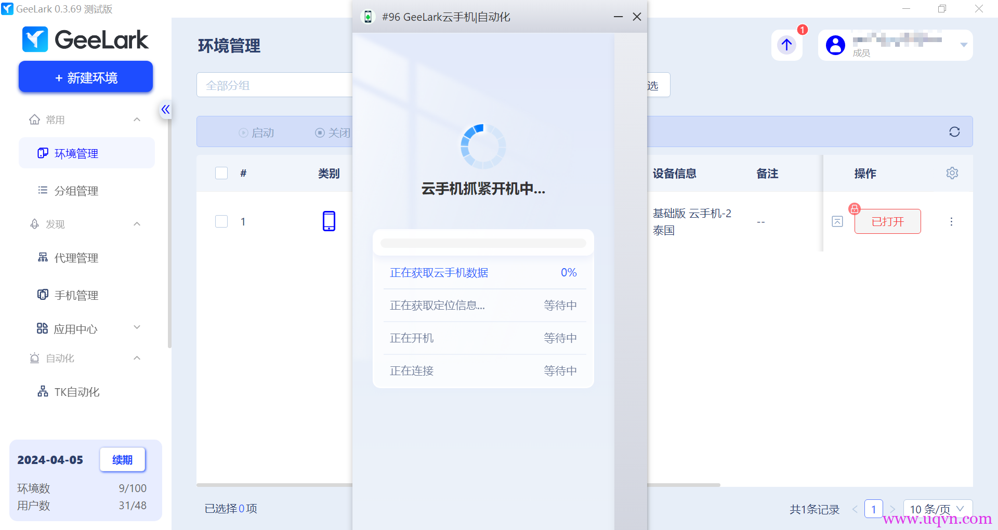Click the 全部分组 group filter field
This screenshot has width=998, height=530.
pos(274,85)
